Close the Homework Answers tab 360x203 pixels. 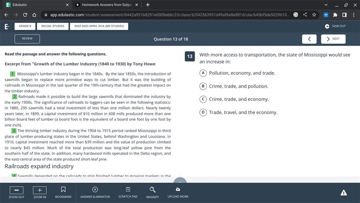coord(137,5)
